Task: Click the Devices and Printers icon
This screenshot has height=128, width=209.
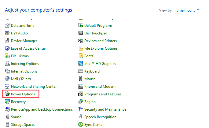Action: point(80,41)
